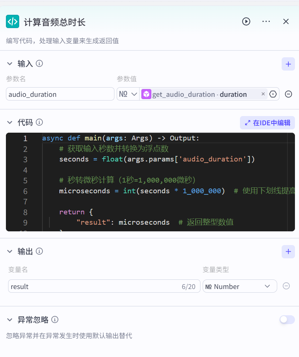
Task: Collapse the 代码 section
Action: coord(9,122)
